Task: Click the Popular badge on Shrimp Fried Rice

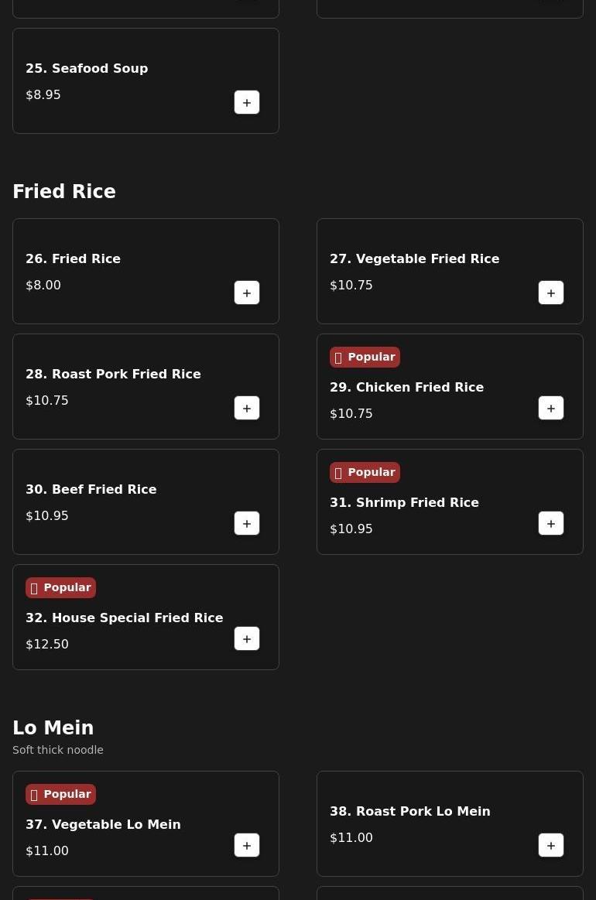Action: 365,472
